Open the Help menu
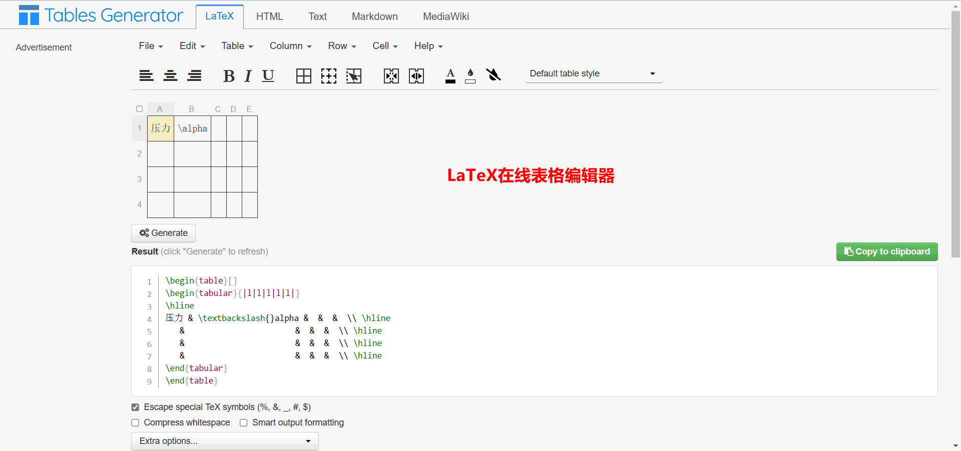 tap(428, 46)
